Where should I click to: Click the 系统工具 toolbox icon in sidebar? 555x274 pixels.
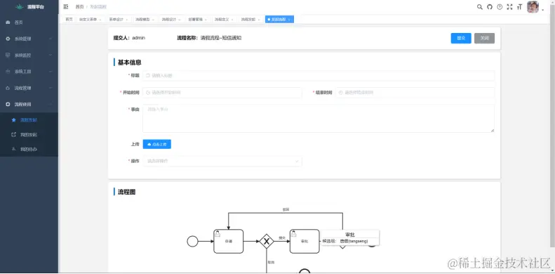[8, 72]
